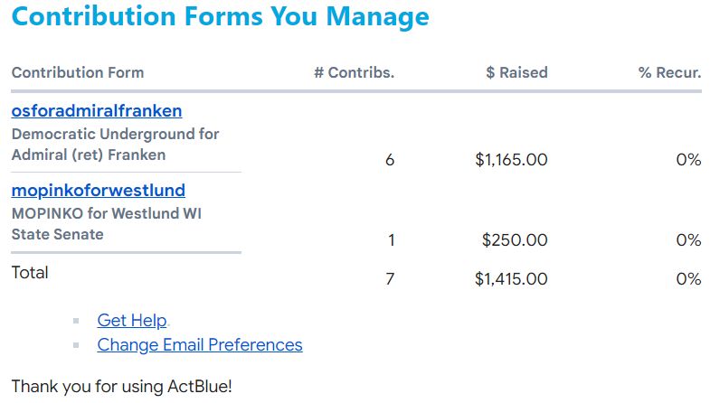Click the Democratic Underground for Admiral Franken description
Image resolution: width=710 pixels, height=403 pixels.
tap(115, 145)
